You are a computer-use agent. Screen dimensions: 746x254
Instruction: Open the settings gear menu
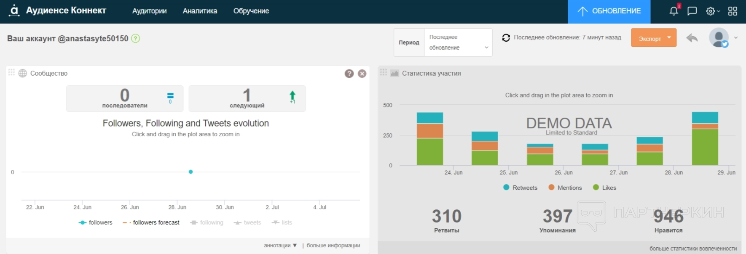point(711,11)
